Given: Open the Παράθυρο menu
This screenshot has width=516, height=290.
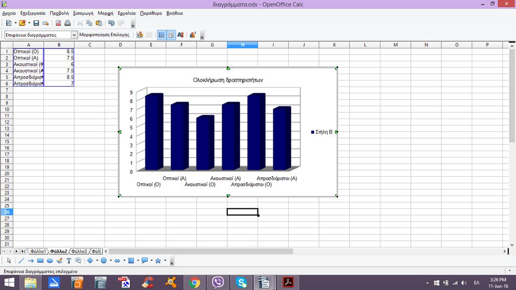Looking at the screenshot, I should point(151,13).
